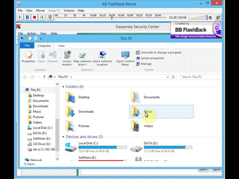Switch to the View ribbon tab
The height and width of the screenshot is (179, 239).
61,46
